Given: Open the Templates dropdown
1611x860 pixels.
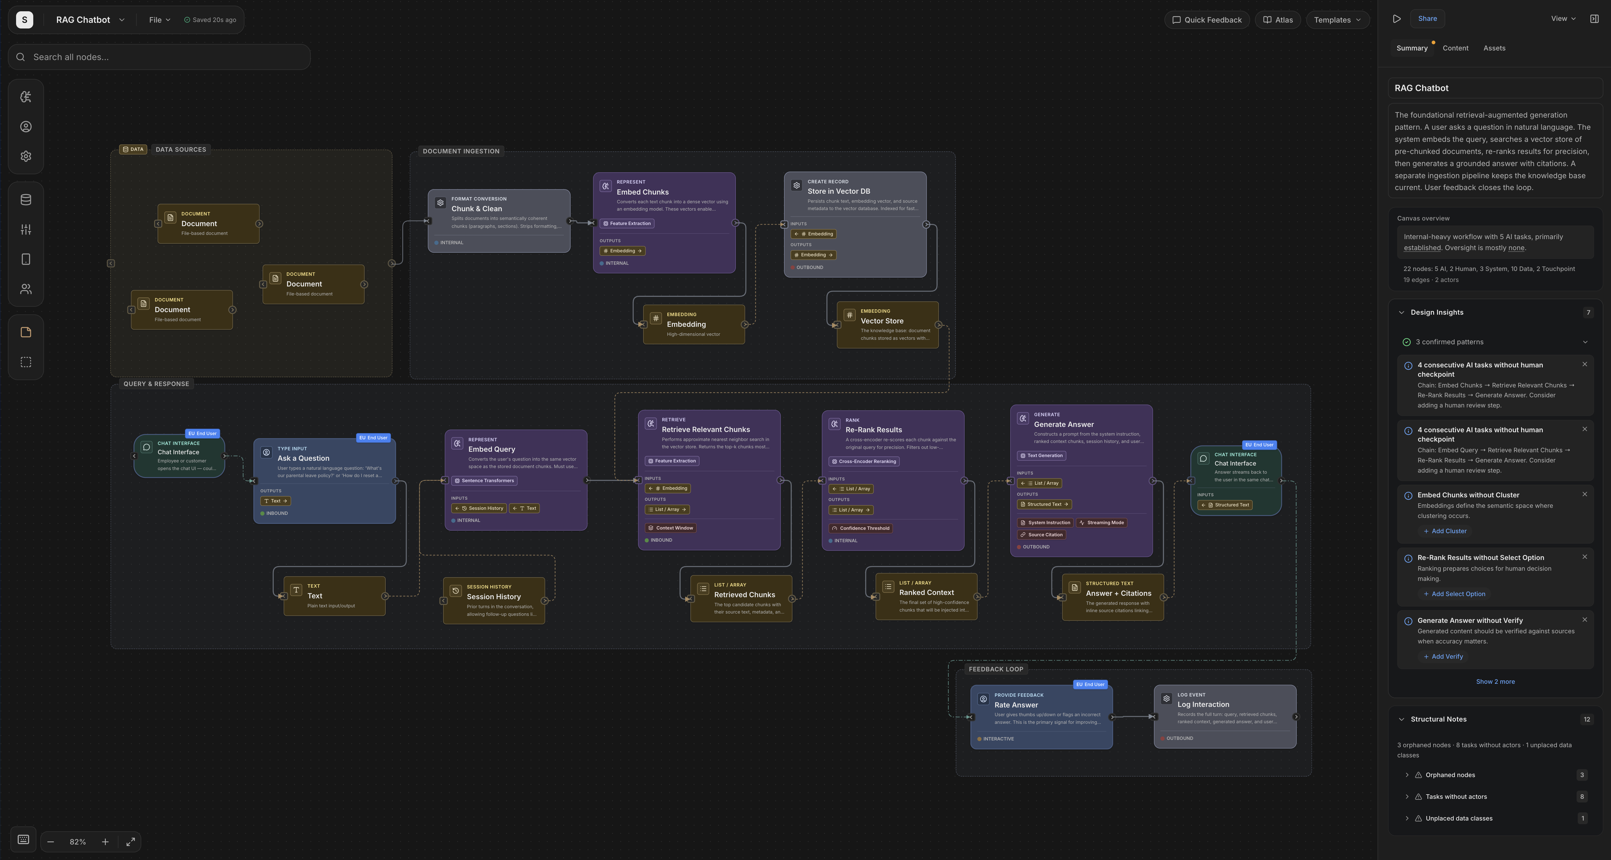Looking at the screenshot, I should click(x=1337, y=19).
